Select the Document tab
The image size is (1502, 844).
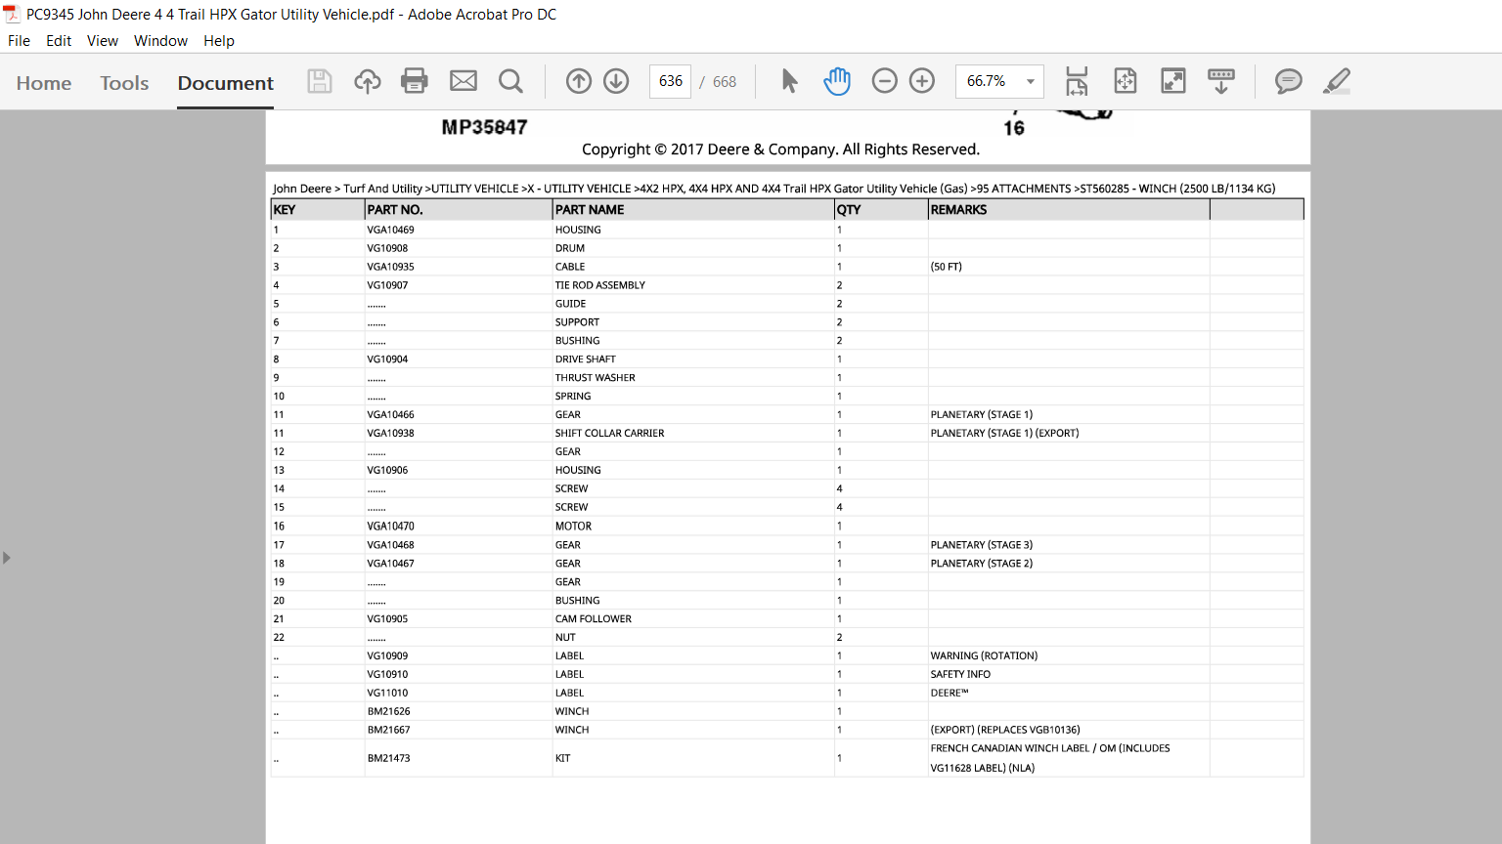pyautogui.click(x=226, y=83)
